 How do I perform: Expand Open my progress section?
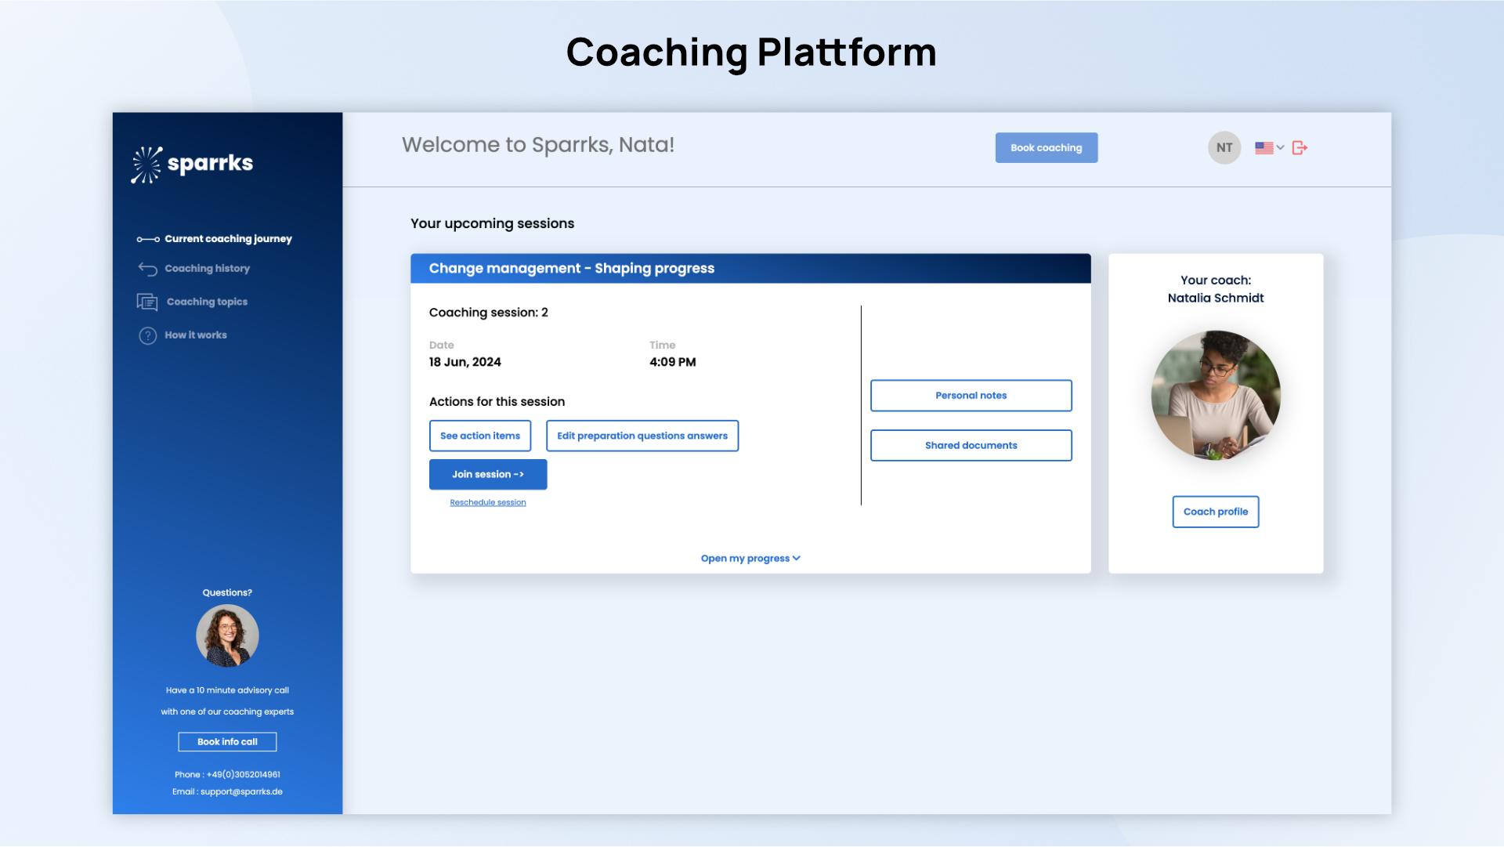[750, 558]
